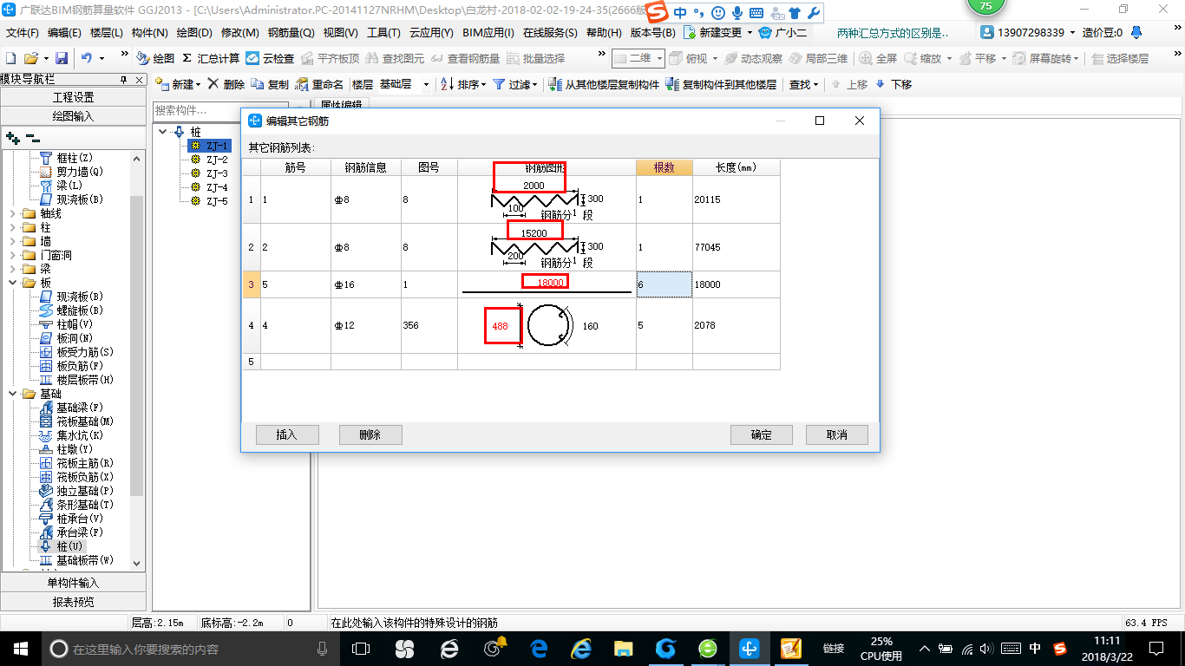1185x666 pixels.
Task: Click the 广小二 assistant icon
Action: [x=764, y=32]
